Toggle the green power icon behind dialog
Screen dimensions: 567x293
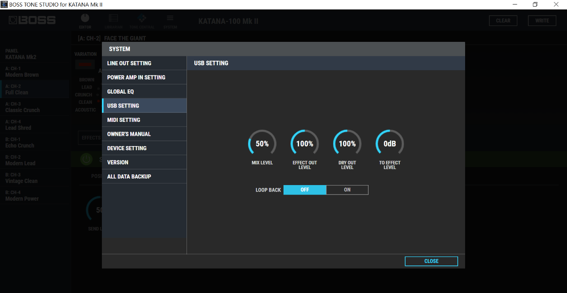click(x=86, y=159)
